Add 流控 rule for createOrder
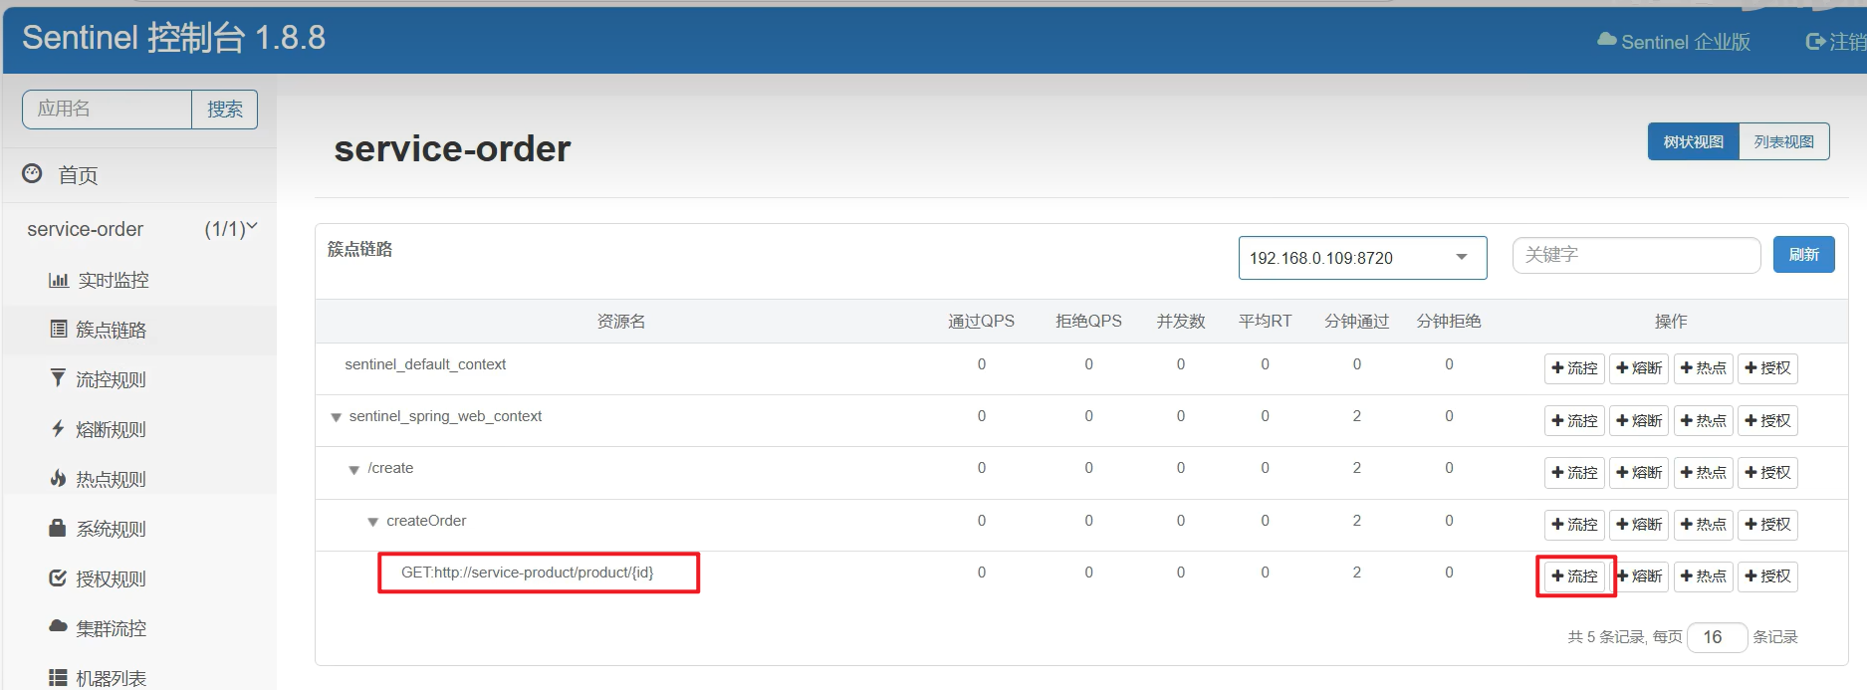This screenshot has width=1867, height=690. 1574,524
